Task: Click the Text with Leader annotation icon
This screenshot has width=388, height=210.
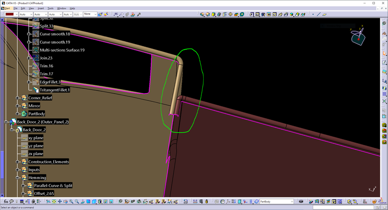Action: tap(115, 15)
